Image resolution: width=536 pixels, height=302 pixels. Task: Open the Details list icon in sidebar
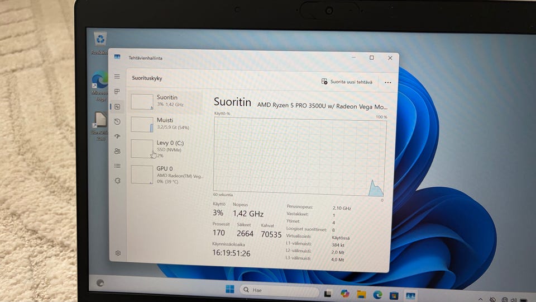tap(117, 166)
